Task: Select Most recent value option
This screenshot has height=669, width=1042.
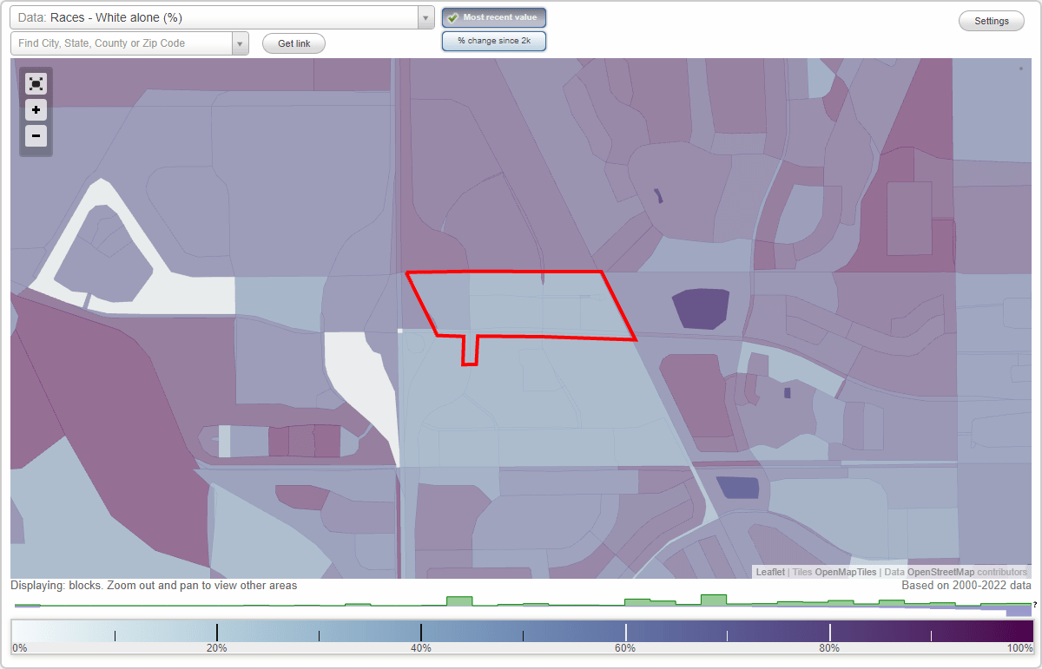Action: pyautogui.click(x=494, y=17)
